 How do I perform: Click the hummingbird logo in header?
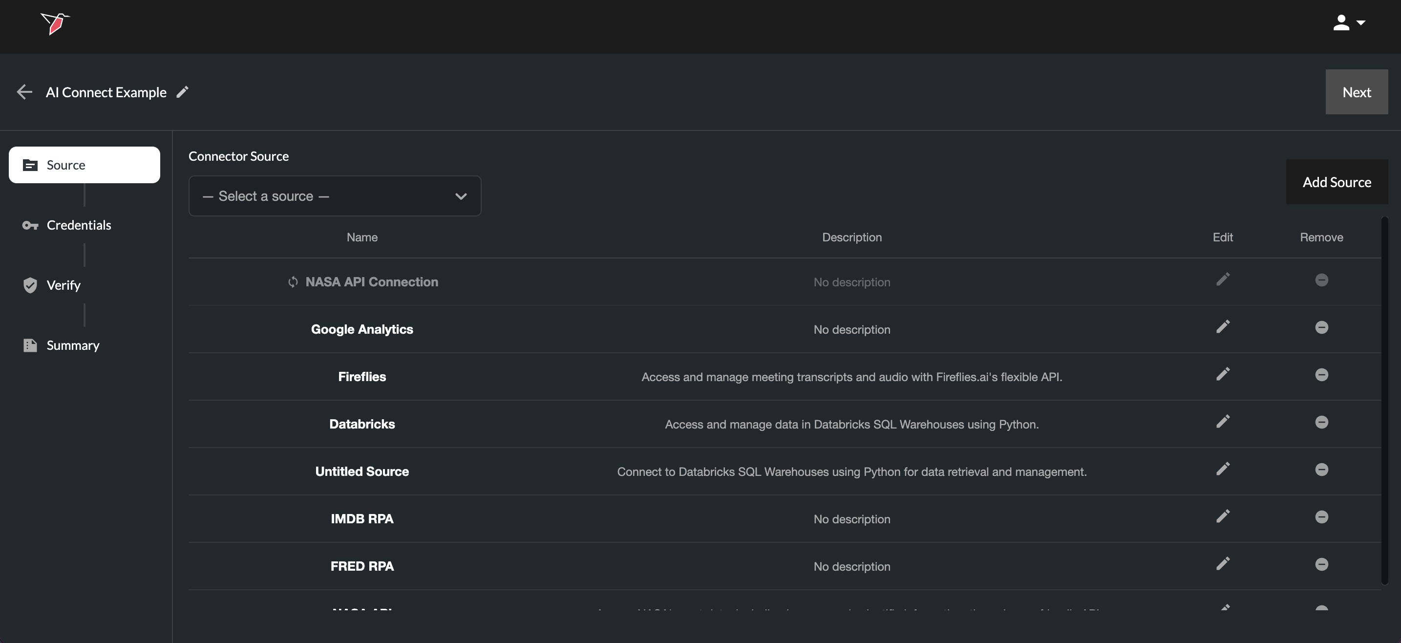[x=55, y=23]
